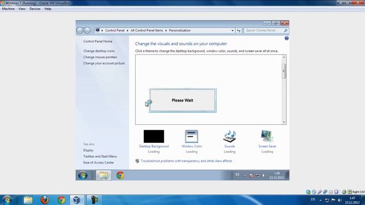Go to Control Panel Home

[98, 42]
